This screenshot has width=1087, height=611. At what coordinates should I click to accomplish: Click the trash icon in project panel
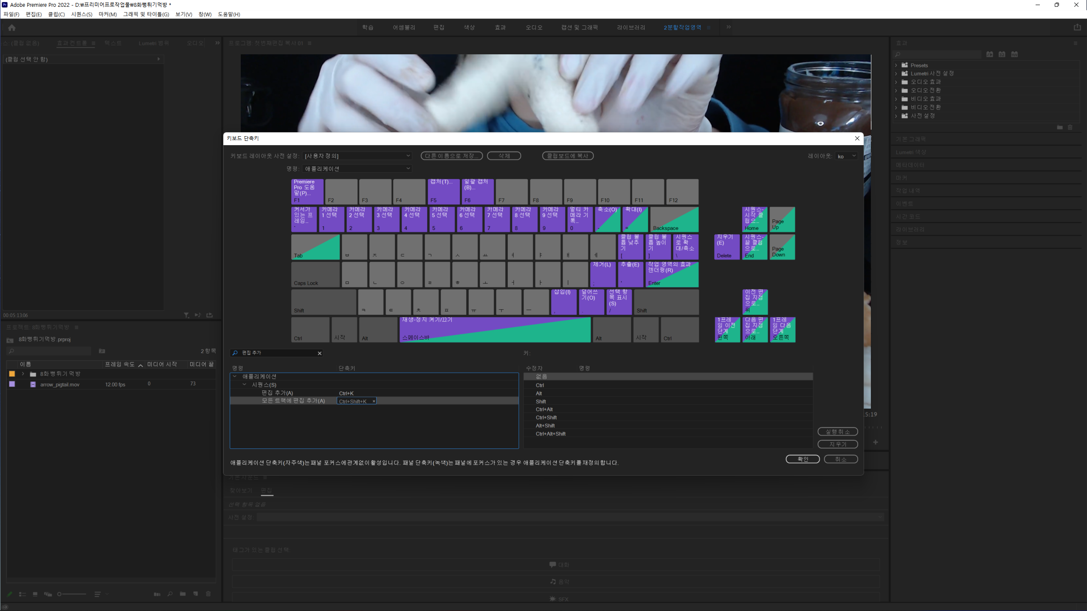tap(208, 594)
